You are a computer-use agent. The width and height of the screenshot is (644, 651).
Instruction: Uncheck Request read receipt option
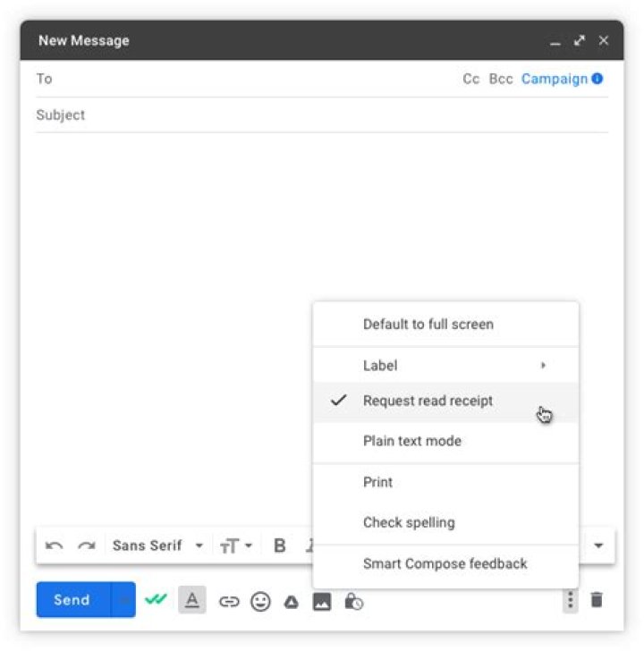point(428,401)
